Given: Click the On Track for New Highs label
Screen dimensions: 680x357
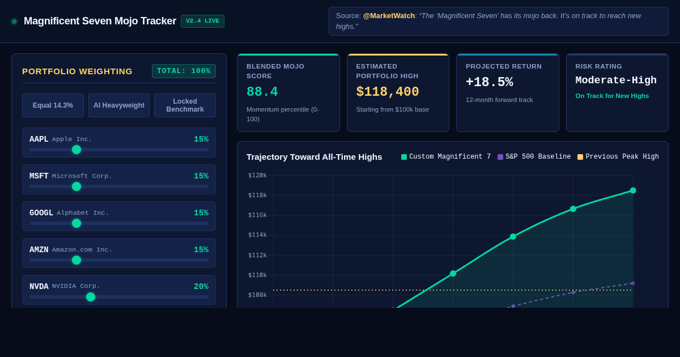Looking at the screenshot, I should coord(612,96).
